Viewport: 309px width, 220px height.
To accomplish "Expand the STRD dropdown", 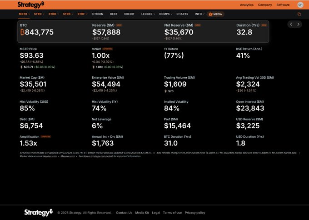I will coord(54,14).
